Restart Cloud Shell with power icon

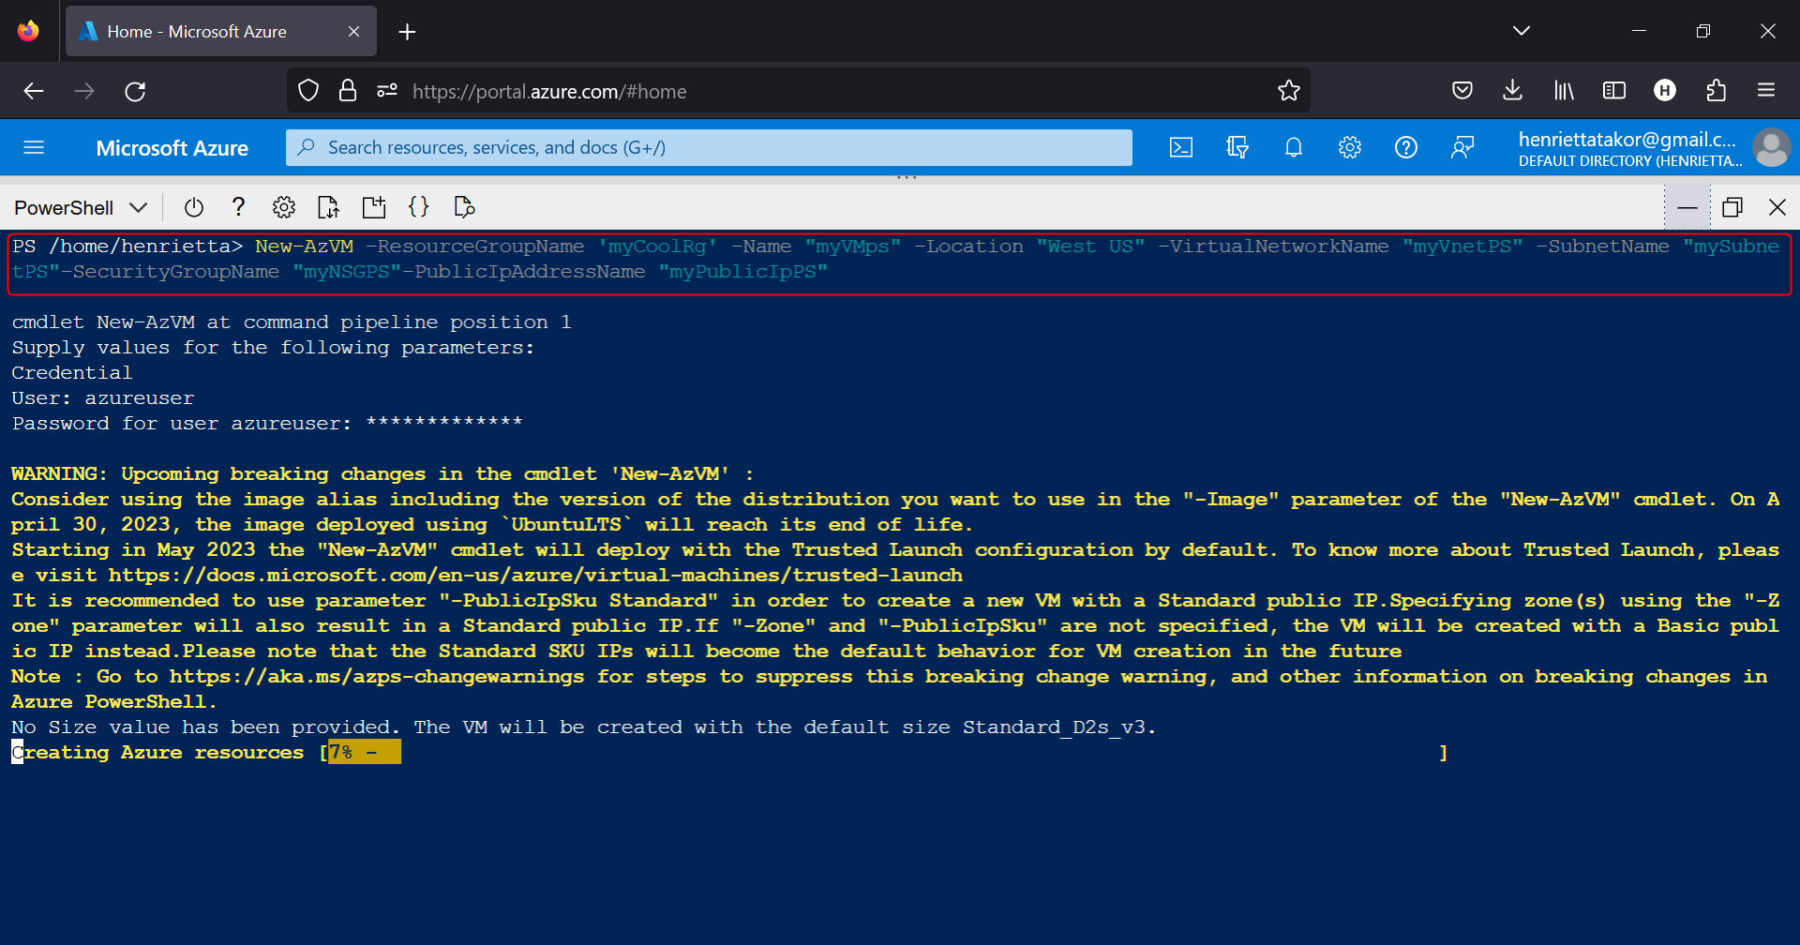[x=194, y=207]
